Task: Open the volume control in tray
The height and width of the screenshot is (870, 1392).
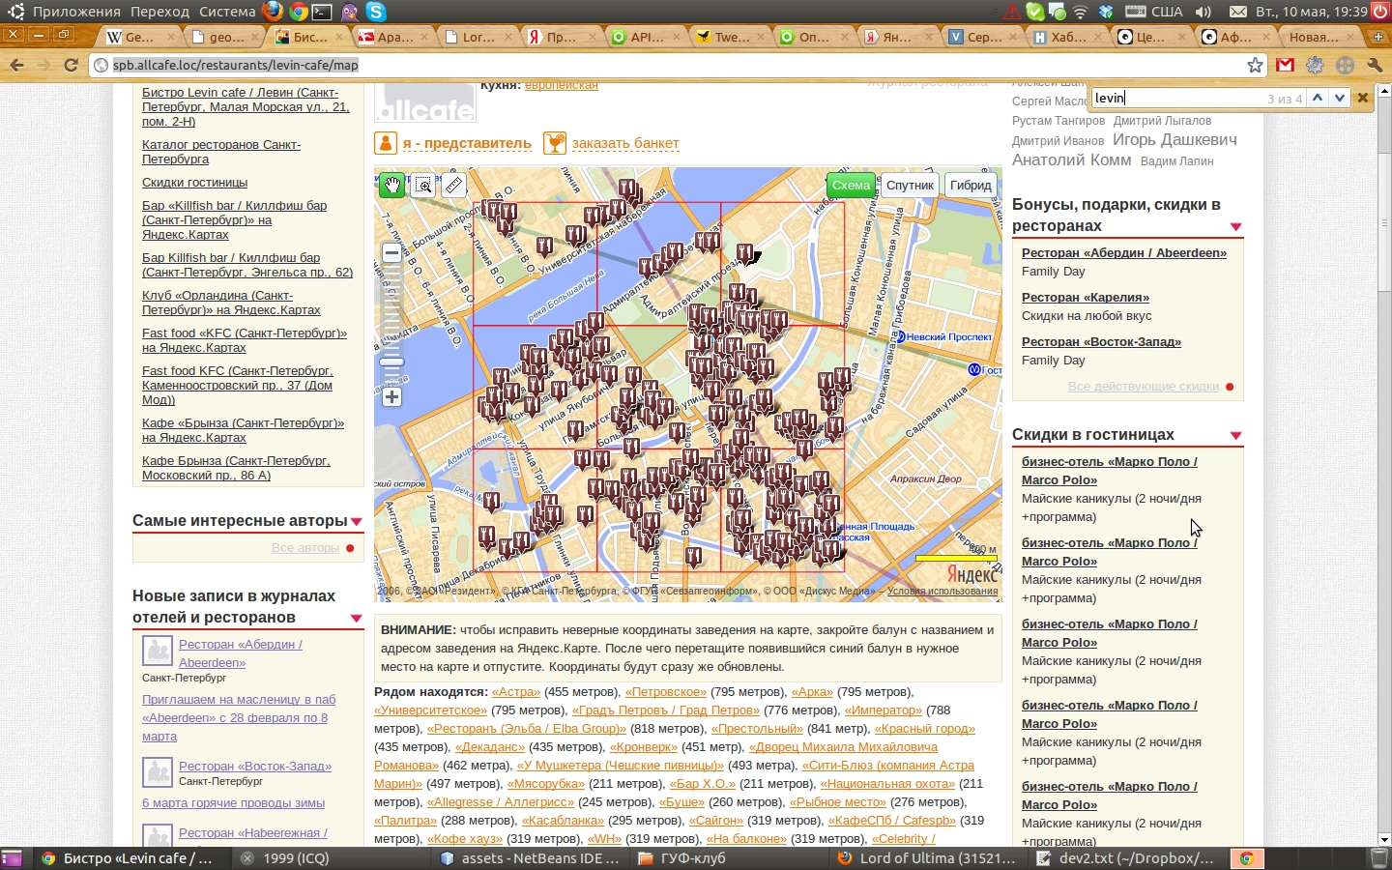Action: pyautogui.click(x=1203, y=12)
